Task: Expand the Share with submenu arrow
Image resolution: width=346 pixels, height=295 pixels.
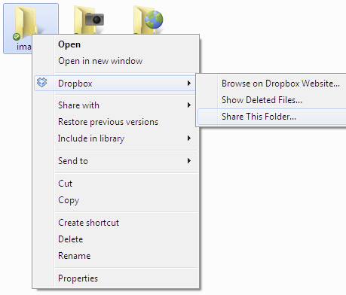Action: pos(189,105)
